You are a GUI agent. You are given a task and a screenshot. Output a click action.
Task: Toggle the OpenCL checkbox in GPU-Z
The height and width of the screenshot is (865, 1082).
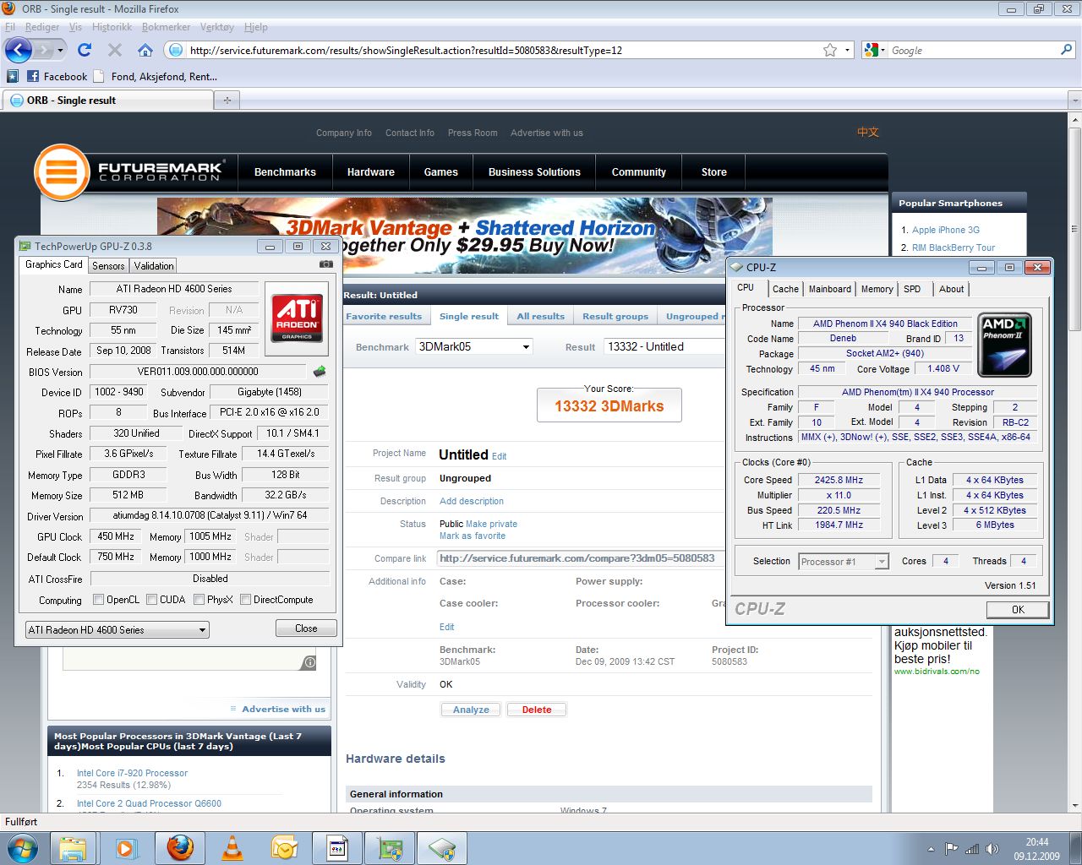(99, 600)
